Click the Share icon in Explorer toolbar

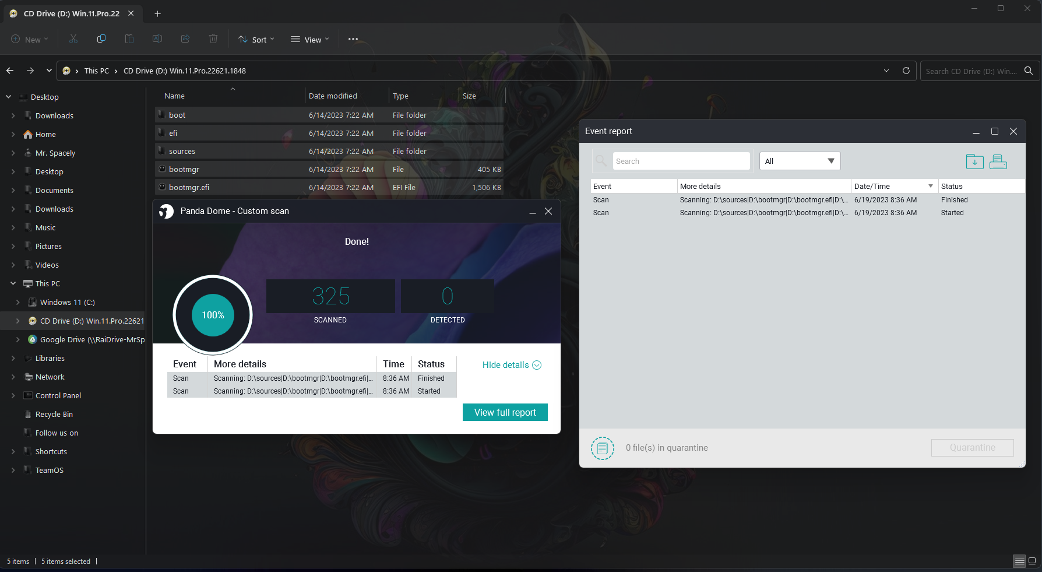185,39
